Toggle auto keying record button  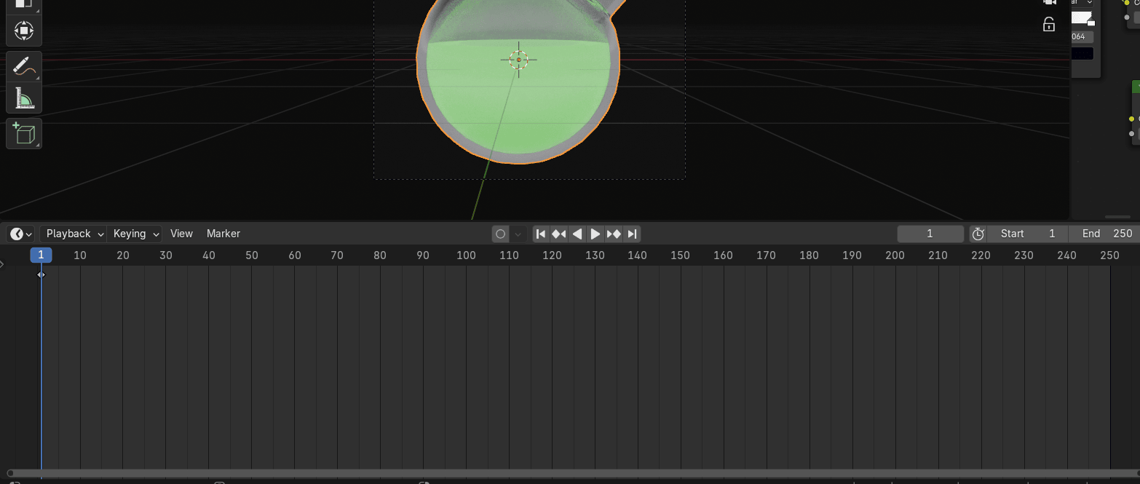[x=500, y=234]
